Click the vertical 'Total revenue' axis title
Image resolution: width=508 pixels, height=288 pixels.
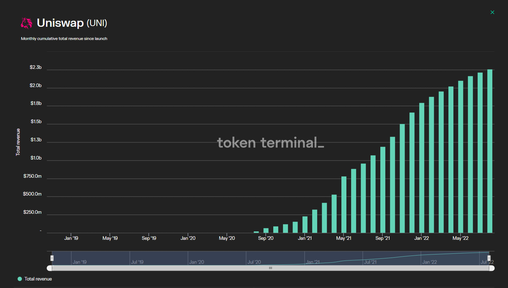(18, 142)
